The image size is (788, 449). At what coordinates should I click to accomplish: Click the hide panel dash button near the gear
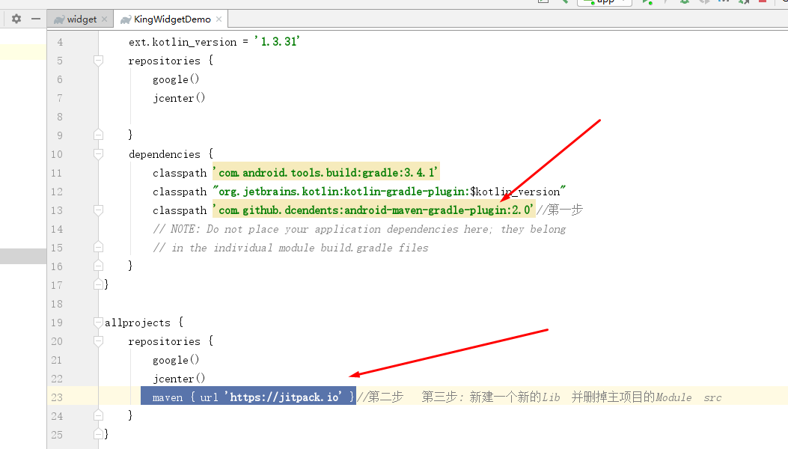pos(35,18)
